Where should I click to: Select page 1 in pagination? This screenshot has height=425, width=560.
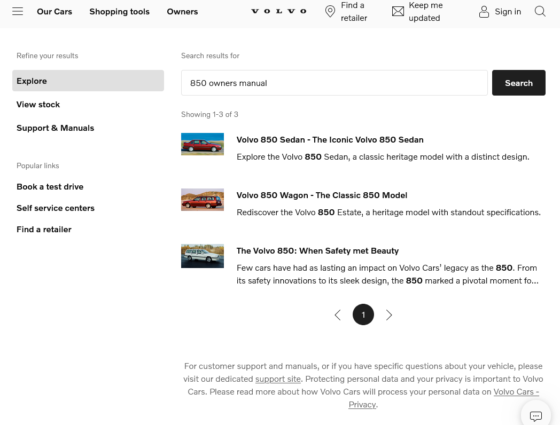coord(363,314)
